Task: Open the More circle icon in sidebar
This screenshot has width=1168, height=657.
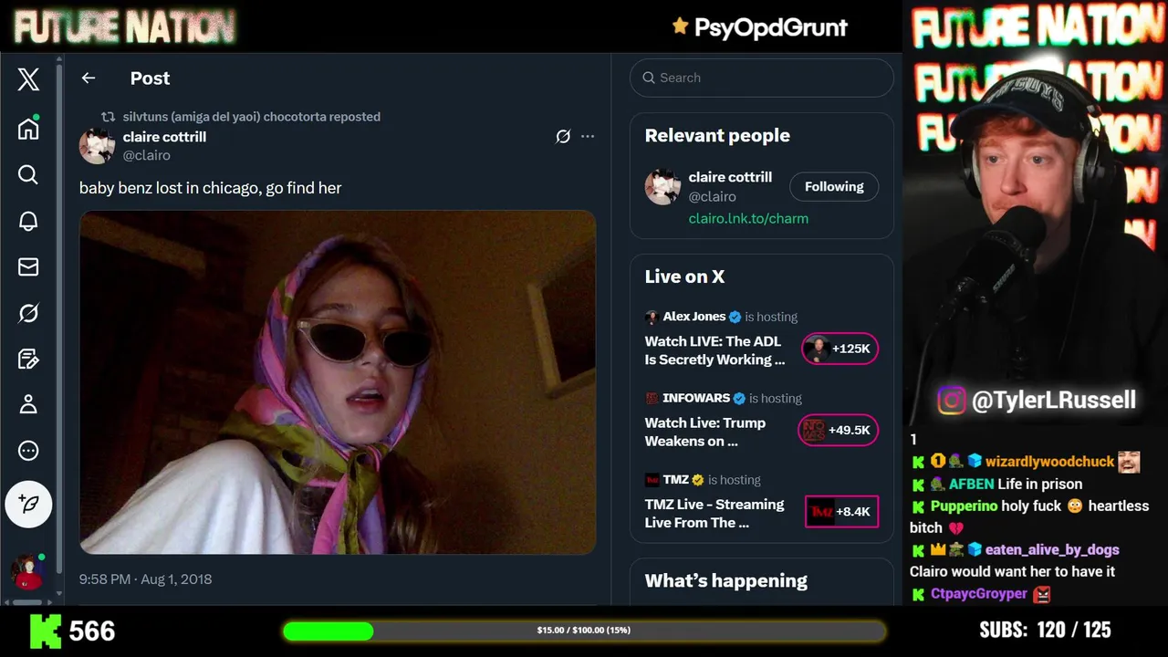Action: click(x=28, y=451)
